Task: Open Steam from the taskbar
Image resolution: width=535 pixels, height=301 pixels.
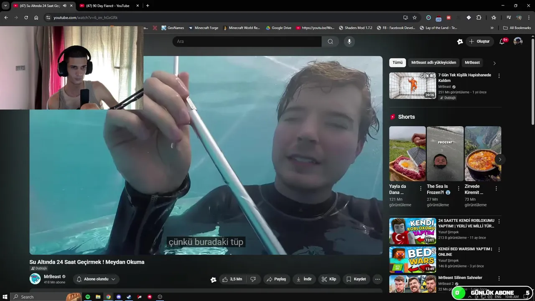Action: click(129, 297)
